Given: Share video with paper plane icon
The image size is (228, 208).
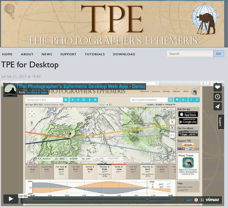Looking at the screenshot, I should click(x=217, y=106).
